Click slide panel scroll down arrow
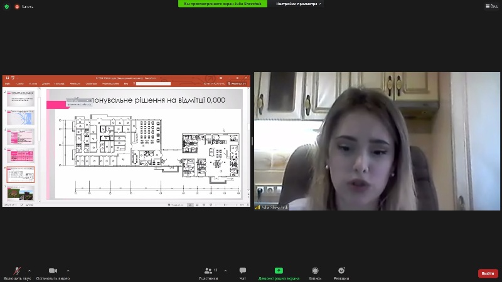 click(40, 201)
